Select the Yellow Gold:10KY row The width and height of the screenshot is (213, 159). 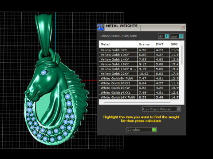[139, 55]
